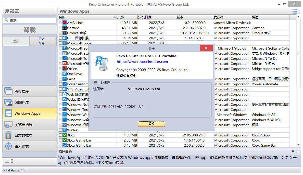Click the search magnifier icon

(x=6, y=20)
